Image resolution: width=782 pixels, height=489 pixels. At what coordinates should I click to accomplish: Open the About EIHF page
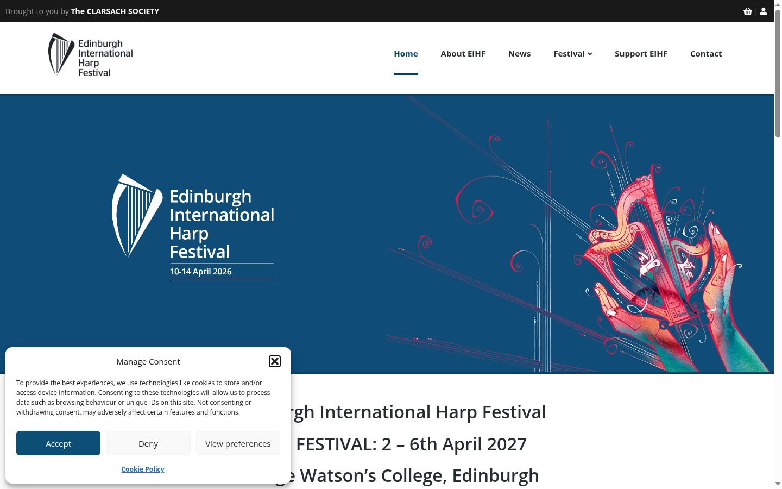[x=463, y=53]
